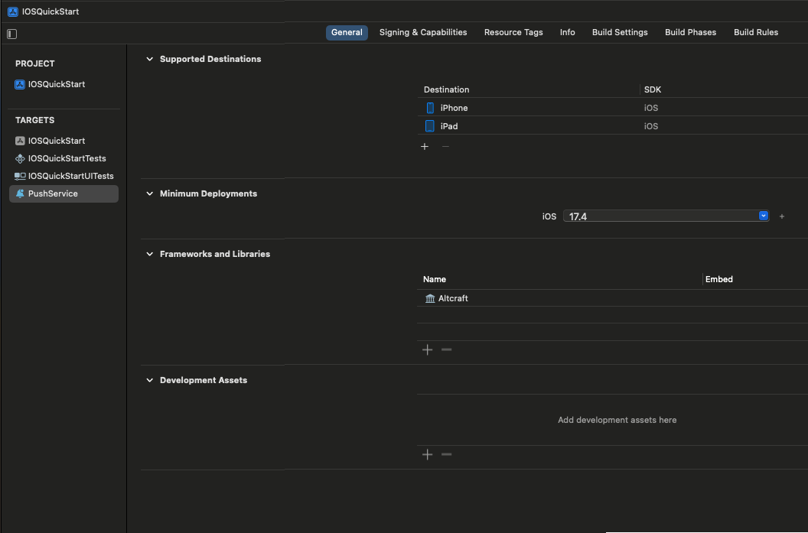Select the IOSQuickStart project item
Screen dimensions: 808x533
point(56,84)
